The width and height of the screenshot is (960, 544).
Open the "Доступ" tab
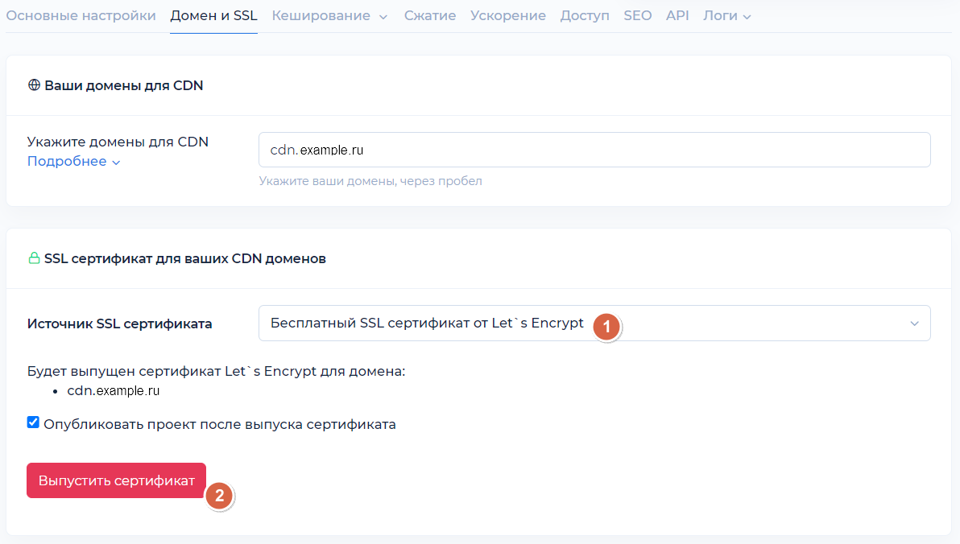pyautogui.click(x=585, y=15)
